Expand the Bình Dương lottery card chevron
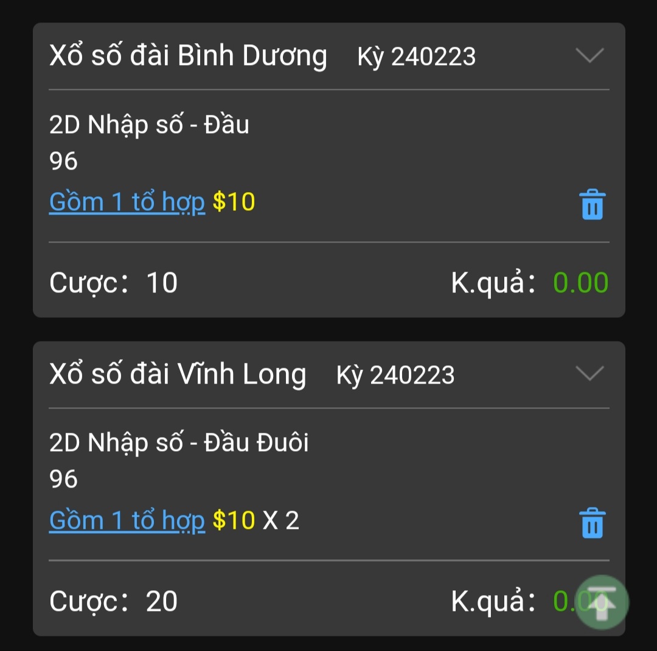This screenshot has height=651, width=657. click(589, 55)
